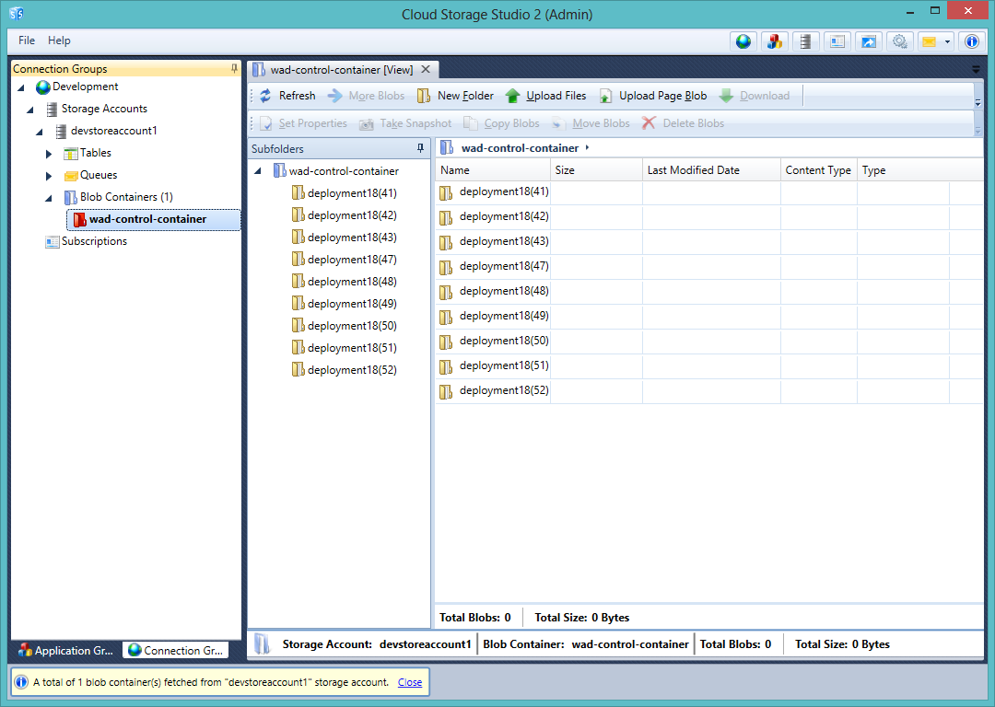
Task: Click wad-control-container breadcrumb path
Action: [520, 147]
